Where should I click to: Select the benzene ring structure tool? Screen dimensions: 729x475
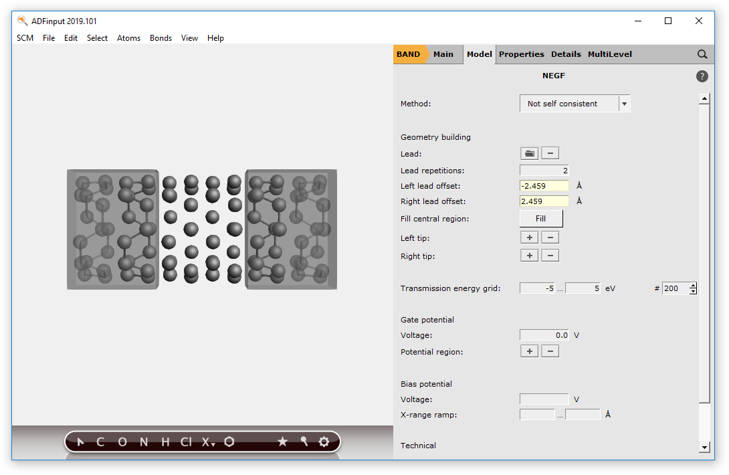[229, 442]
